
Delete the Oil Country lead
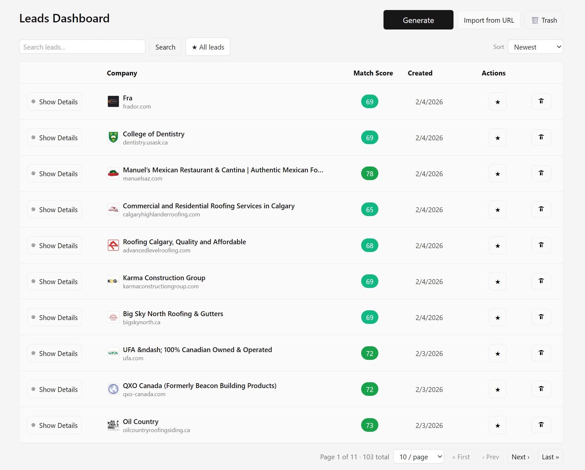[x=541, y=425]
